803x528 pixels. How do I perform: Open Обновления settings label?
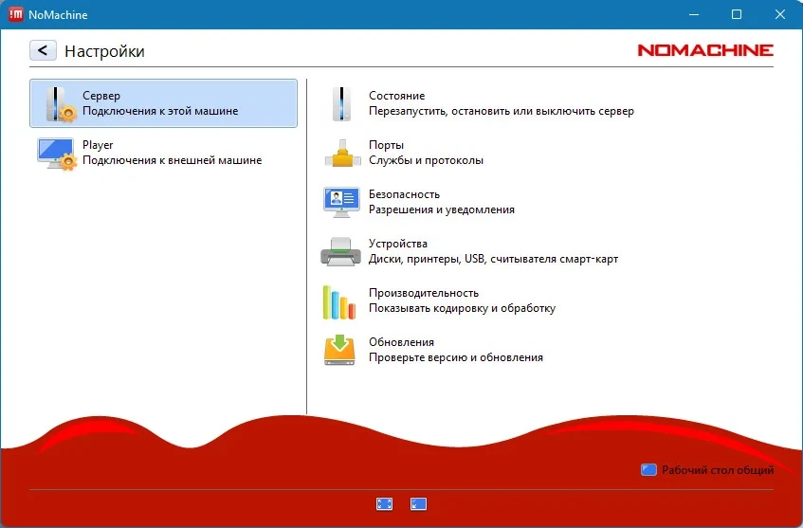(401, 342)
